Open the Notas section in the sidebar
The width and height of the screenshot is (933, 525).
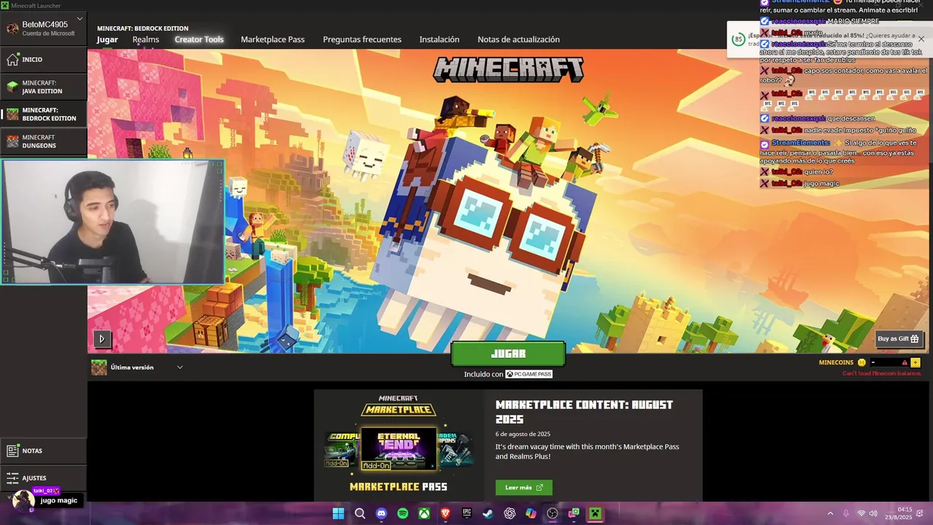43,451
